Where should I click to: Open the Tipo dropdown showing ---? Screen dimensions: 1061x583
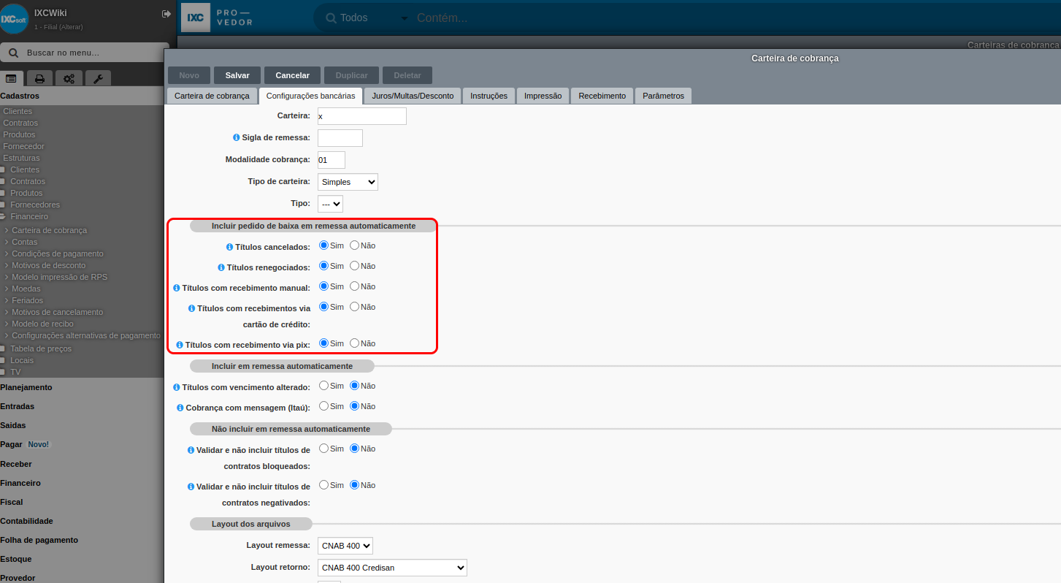(330, 204)
